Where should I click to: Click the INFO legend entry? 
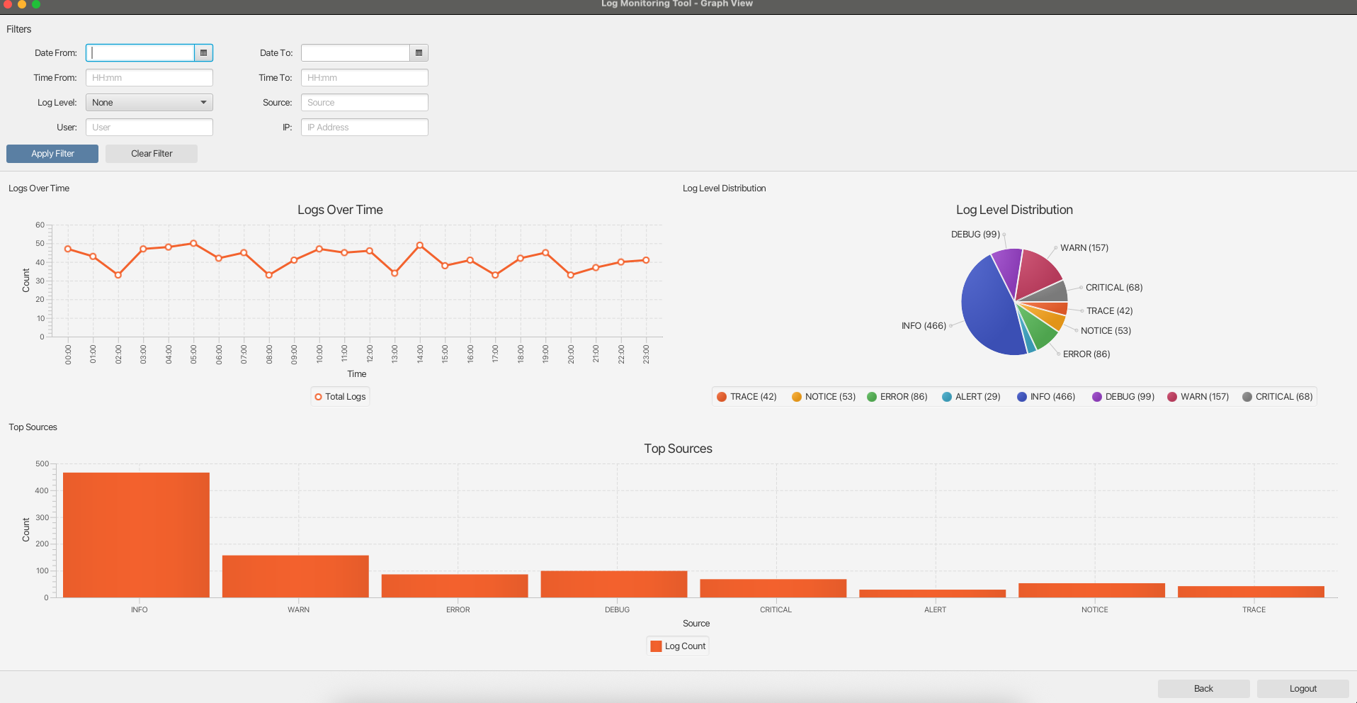pyautogui.click(x=1046, y=397)
